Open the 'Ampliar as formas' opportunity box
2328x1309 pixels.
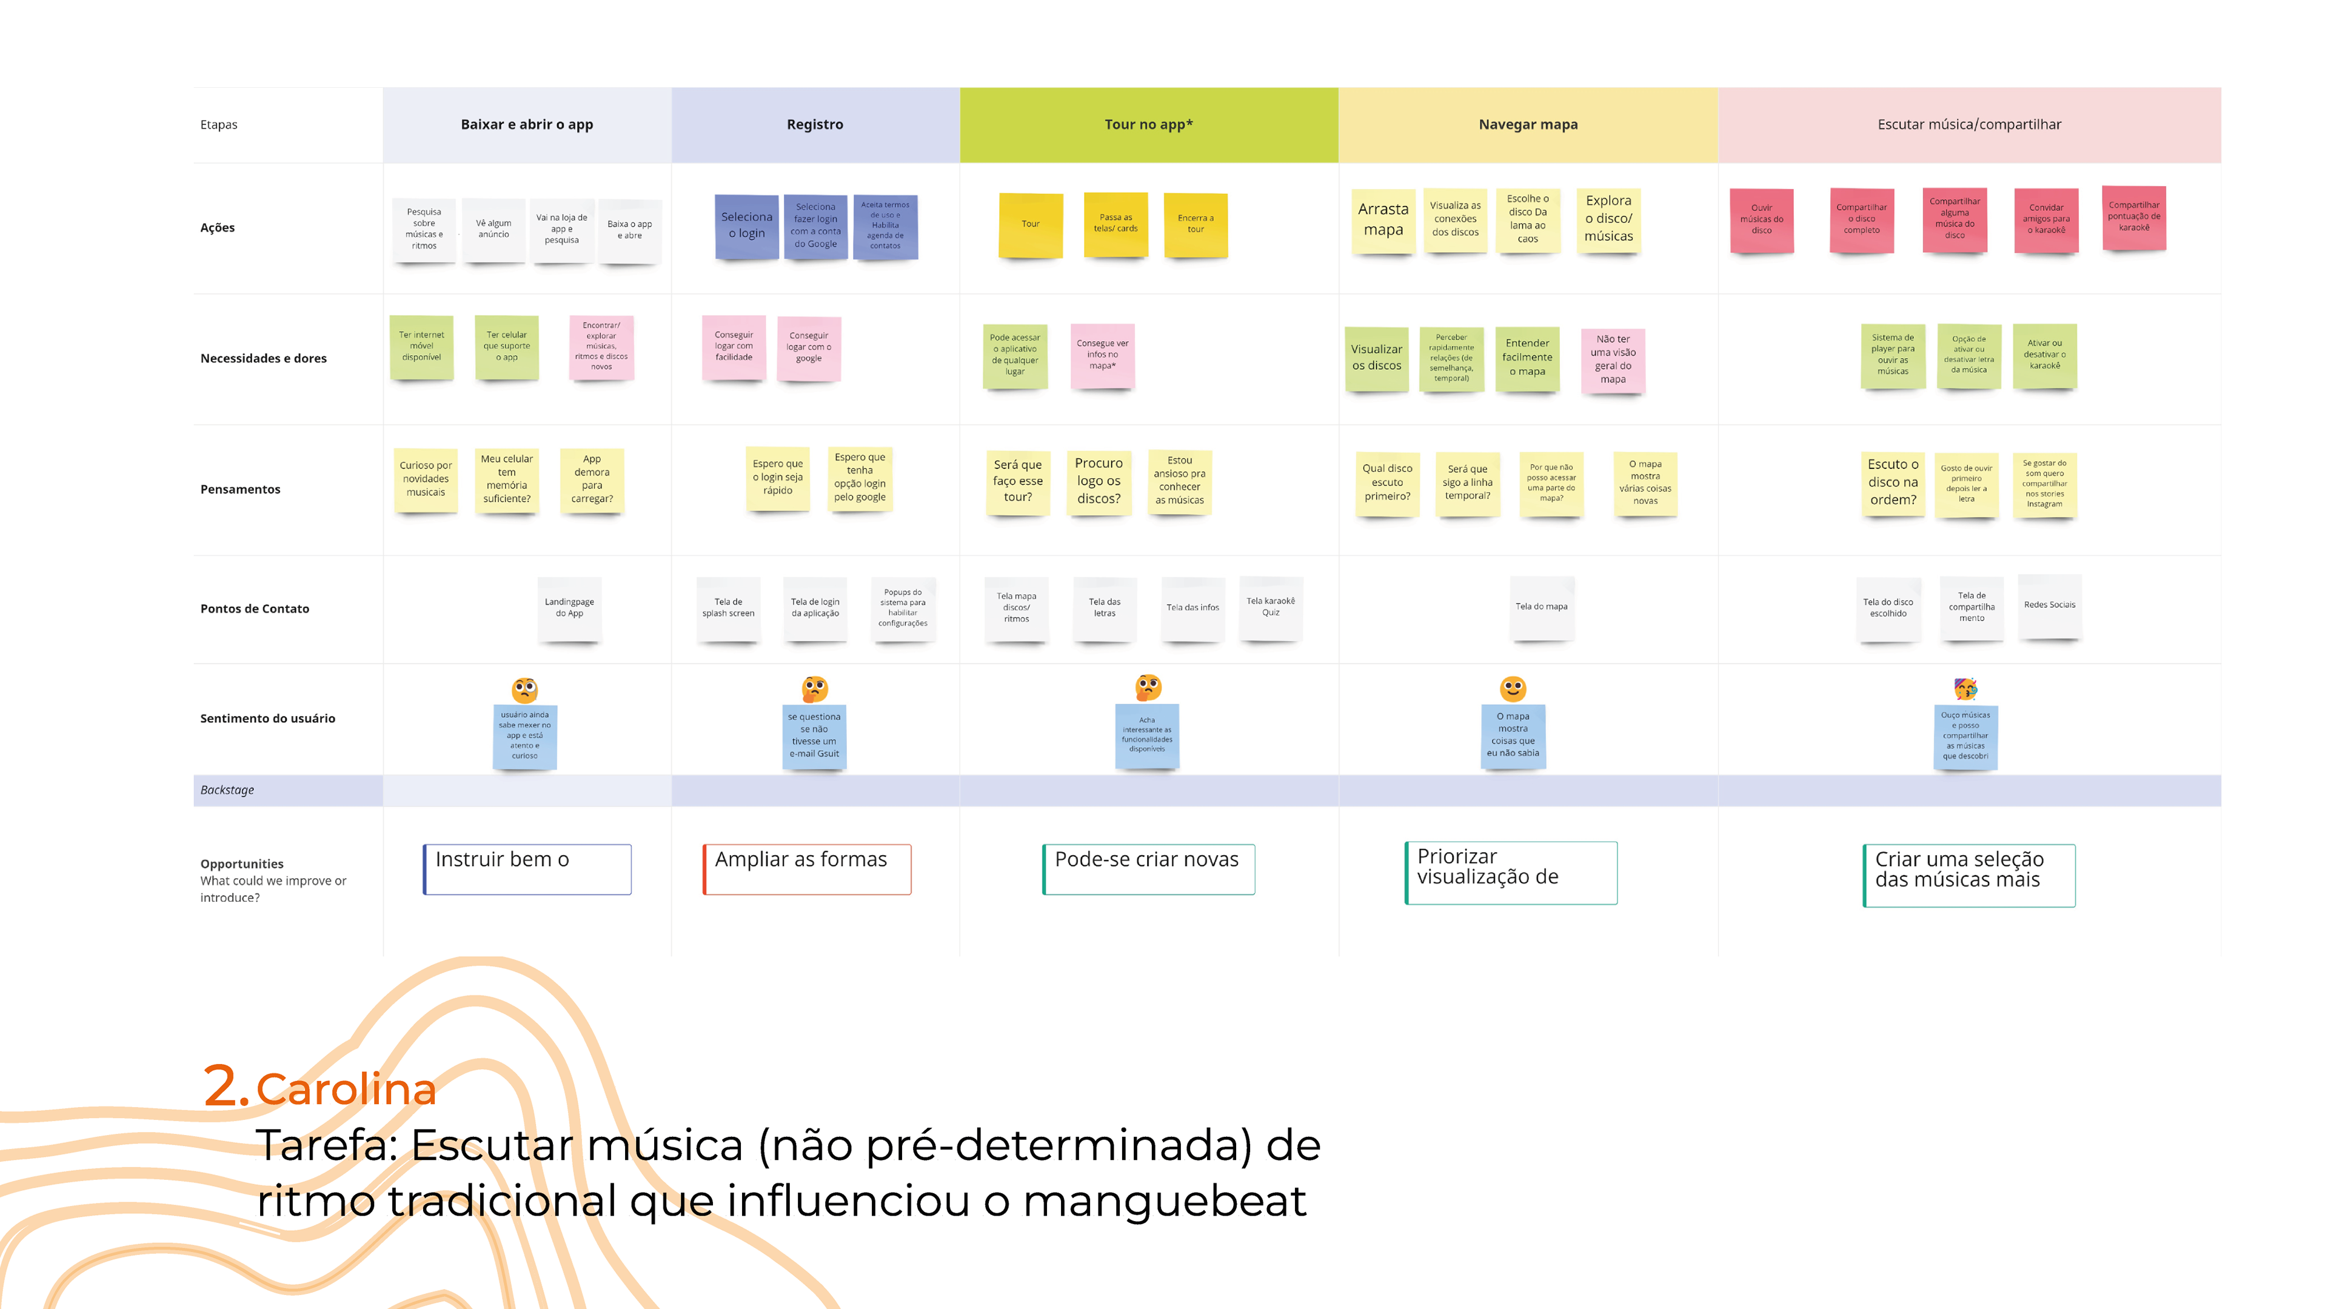pyautogui.click(x=807, y=869)
